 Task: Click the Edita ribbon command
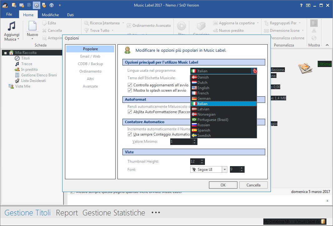[x=49, y=23]
